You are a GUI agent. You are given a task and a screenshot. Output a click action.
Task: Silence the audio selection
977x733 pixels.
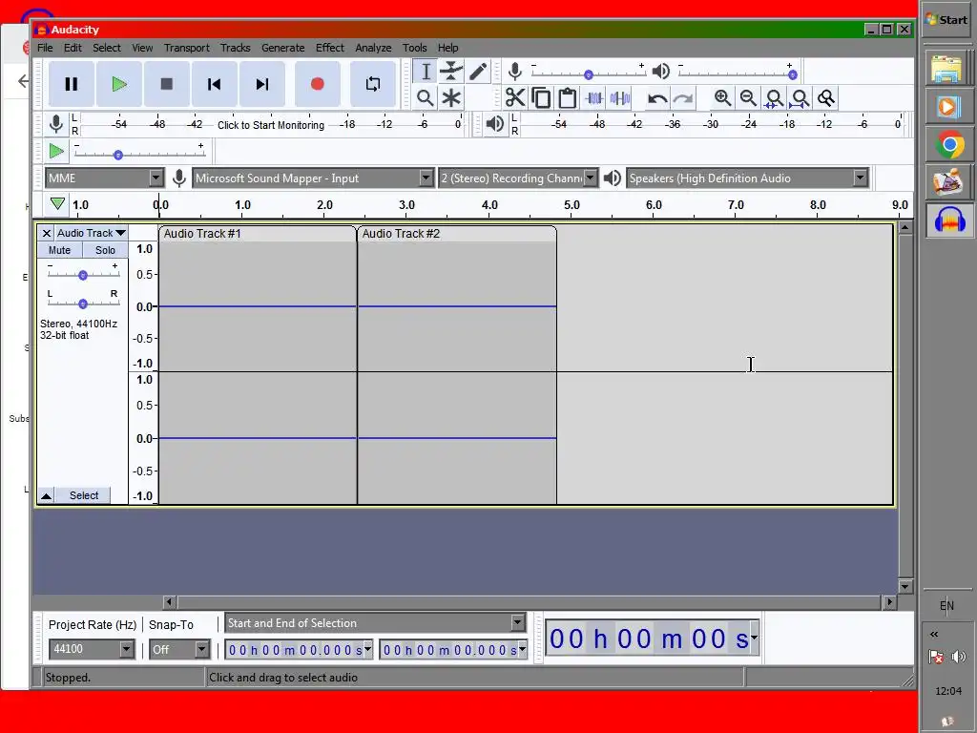[620, 98]
